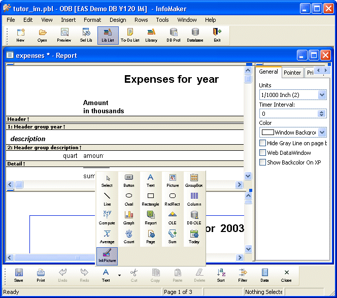Viewport: 337px width, 298px height.
Task: Click the Data icon in bottom toolbar
Action: pyautogui.click(x=264, y=276)
